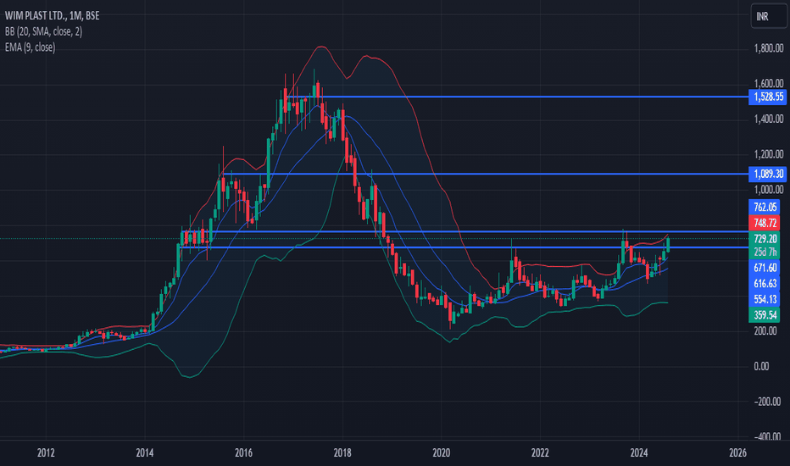Select the 1,089.30 price line label
The height and width of the screenshot is (466, 790).
[768, 174]
